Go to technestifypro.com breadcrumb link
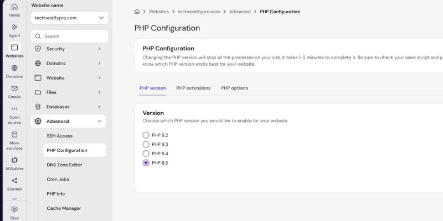This screenshot has height=221, width=443. [199, 12]
